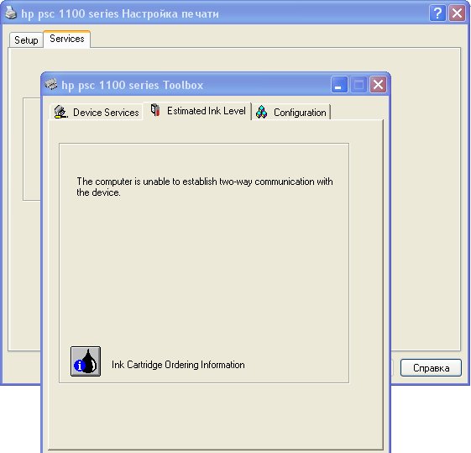Close the Настройка печати dialog
Image resolution: width=471 pixels, height=453 pixels.
(x=457, y=13)
